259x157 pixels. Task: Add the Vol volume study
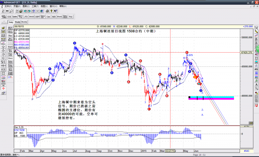70,16
